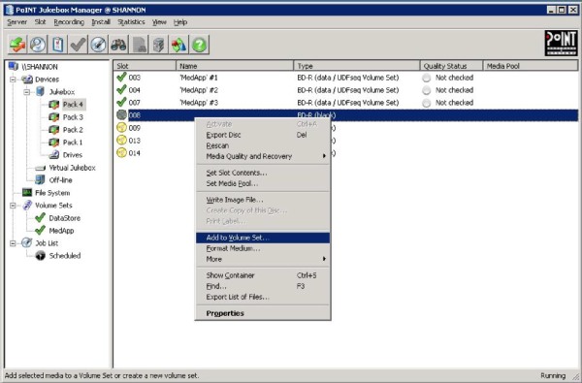Click the Pack 4 magazine icon

[53, 105]
